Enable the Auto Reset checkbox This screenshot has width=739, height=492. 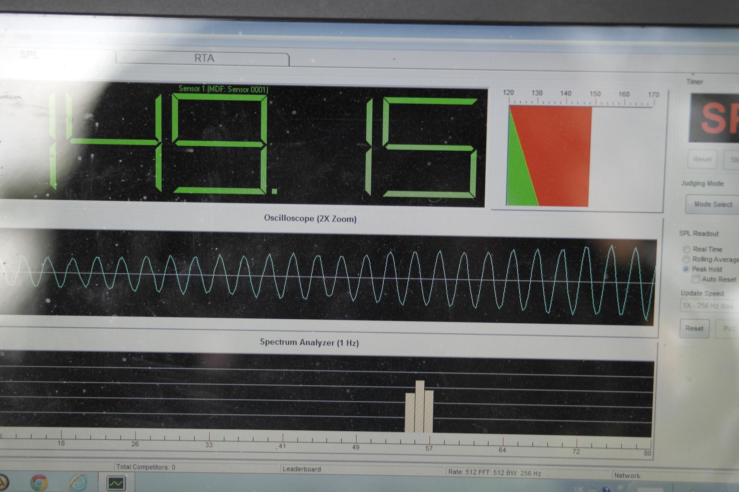(x=695, y=279)
